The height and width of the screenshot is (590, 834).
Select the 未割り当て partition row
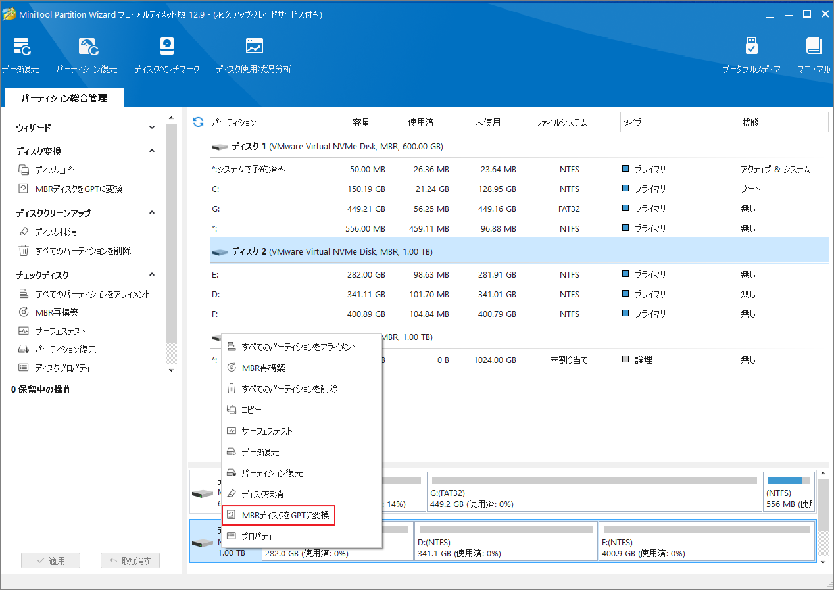click(519, 360)
